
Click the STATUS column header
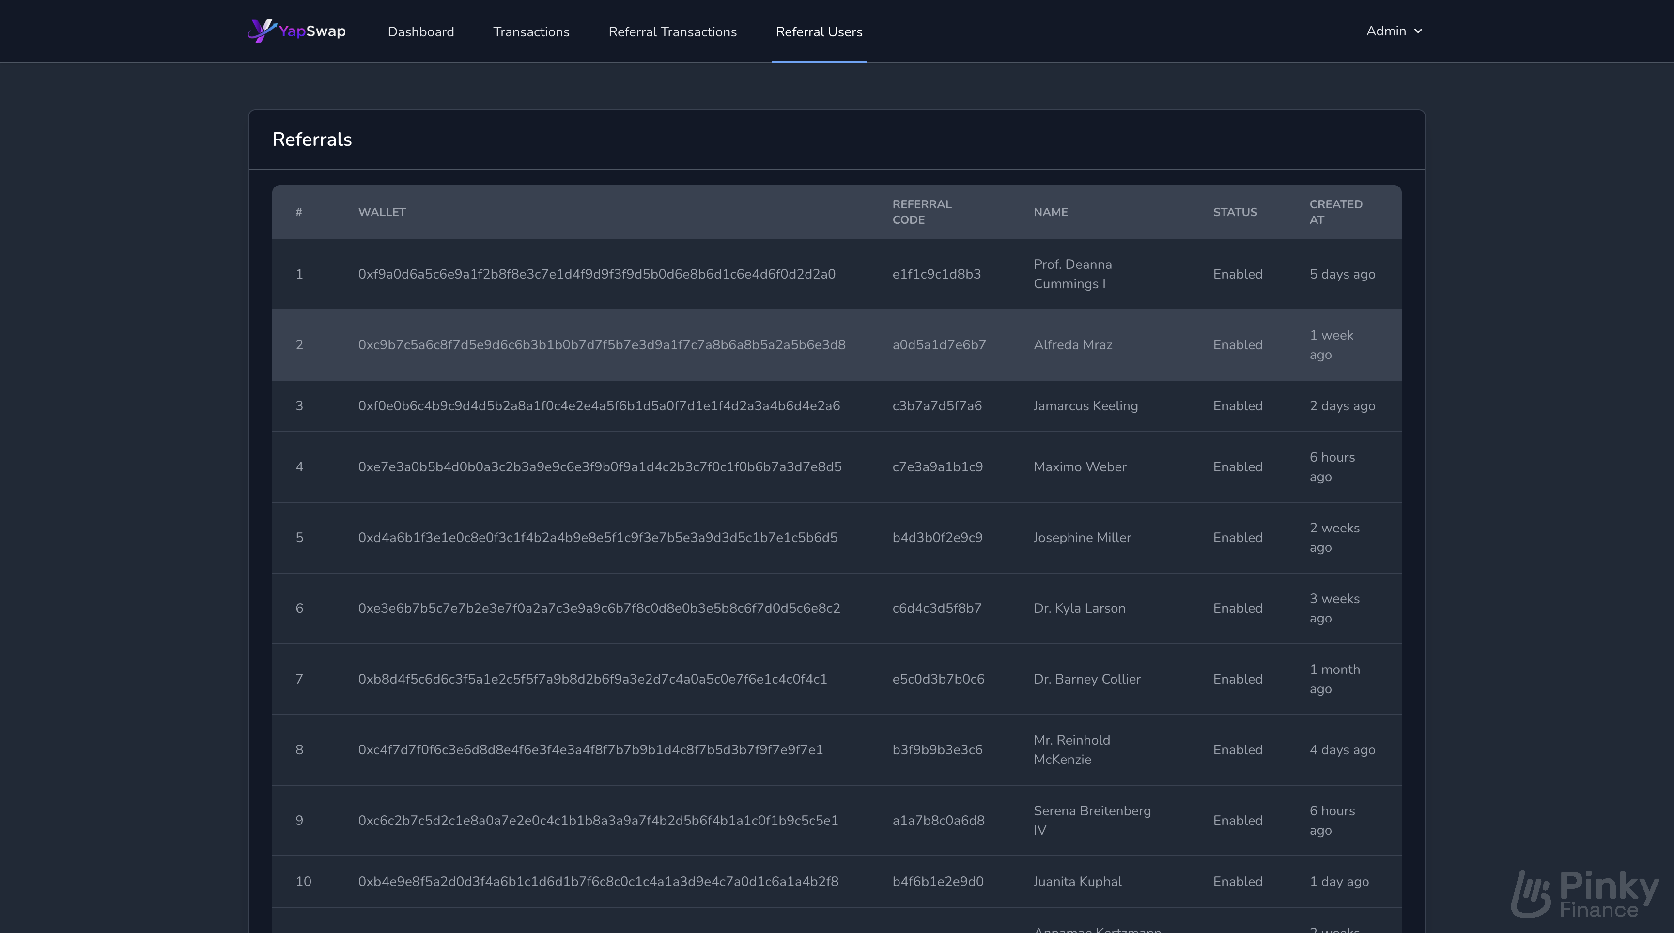1235,212
